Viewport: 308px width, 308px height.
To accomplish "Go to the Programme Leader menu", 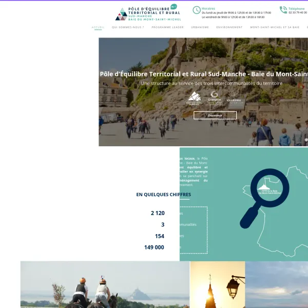I will point(167,27).
